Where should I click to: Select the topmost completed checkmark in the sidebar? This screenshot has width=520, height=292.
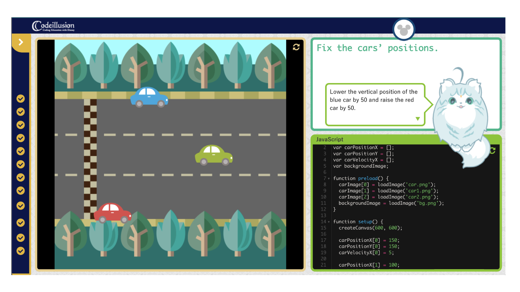tap(21, 99)
